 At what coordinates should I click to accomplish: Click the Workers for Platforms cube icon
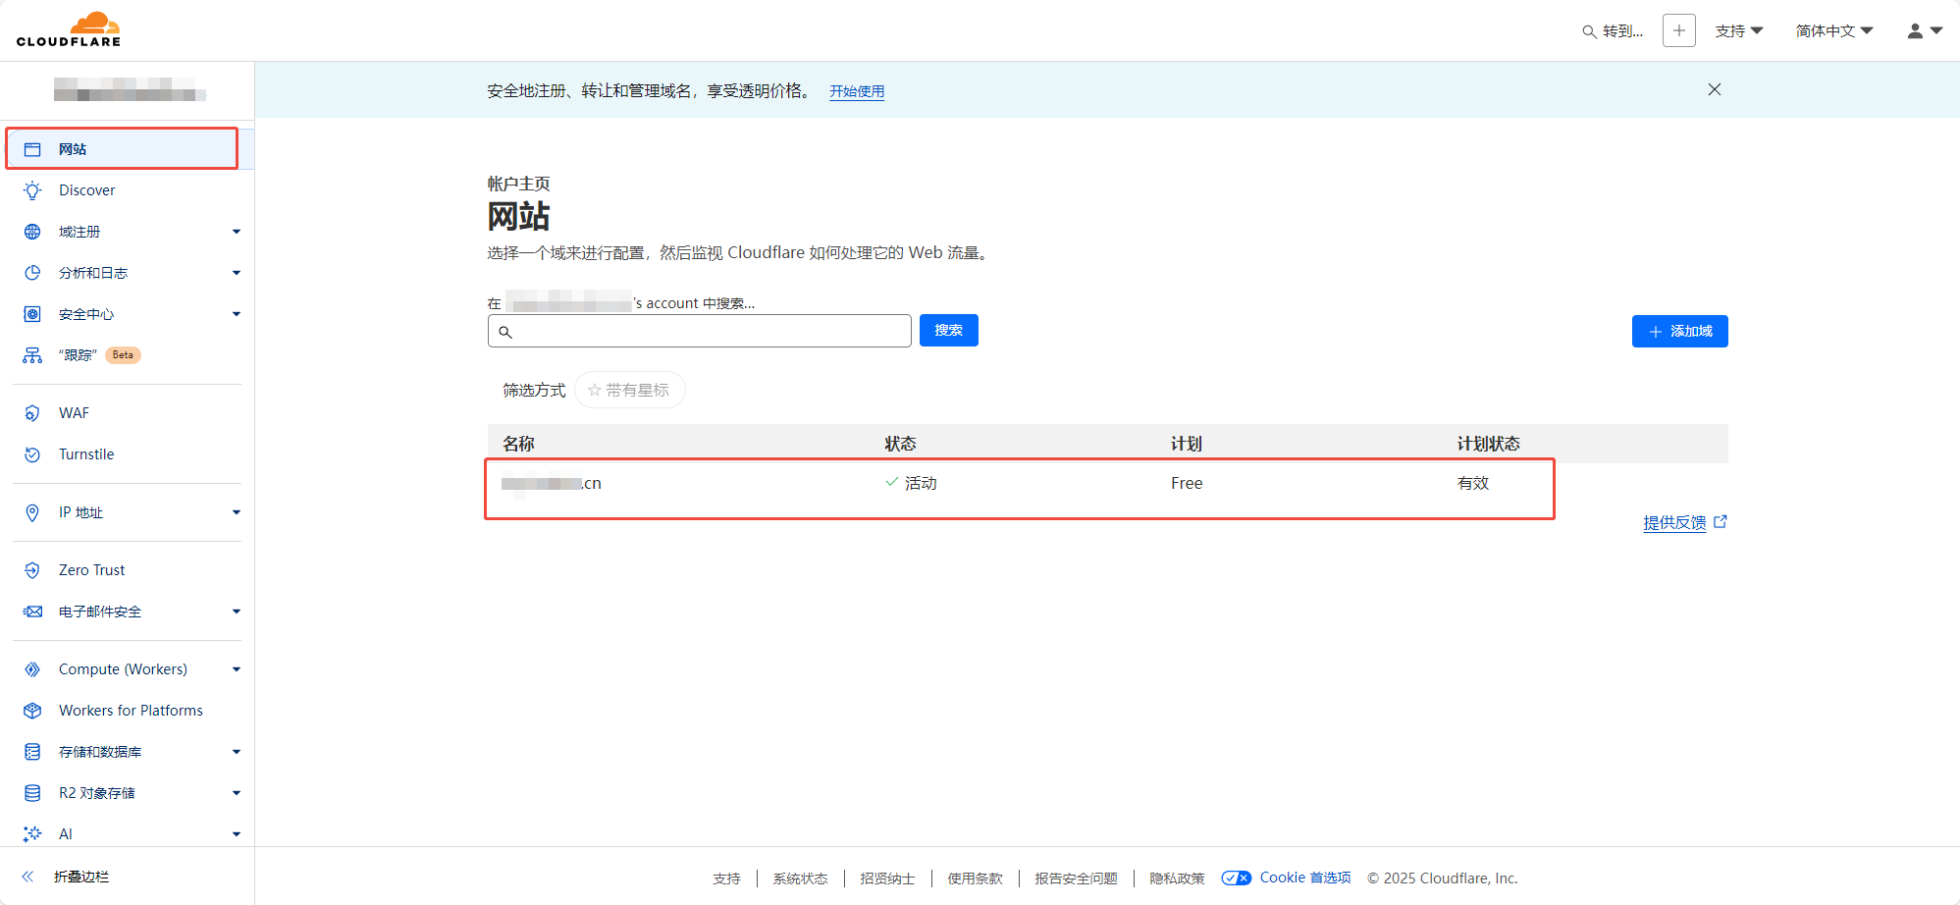[32, 711]
